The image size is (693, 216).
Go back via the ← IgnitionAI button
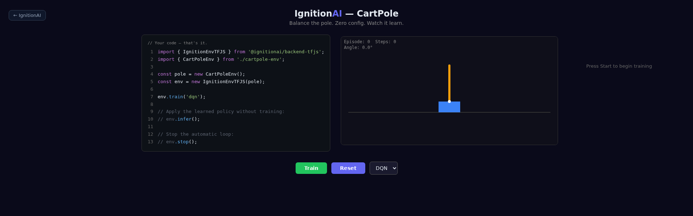click(x=27, y=15)
